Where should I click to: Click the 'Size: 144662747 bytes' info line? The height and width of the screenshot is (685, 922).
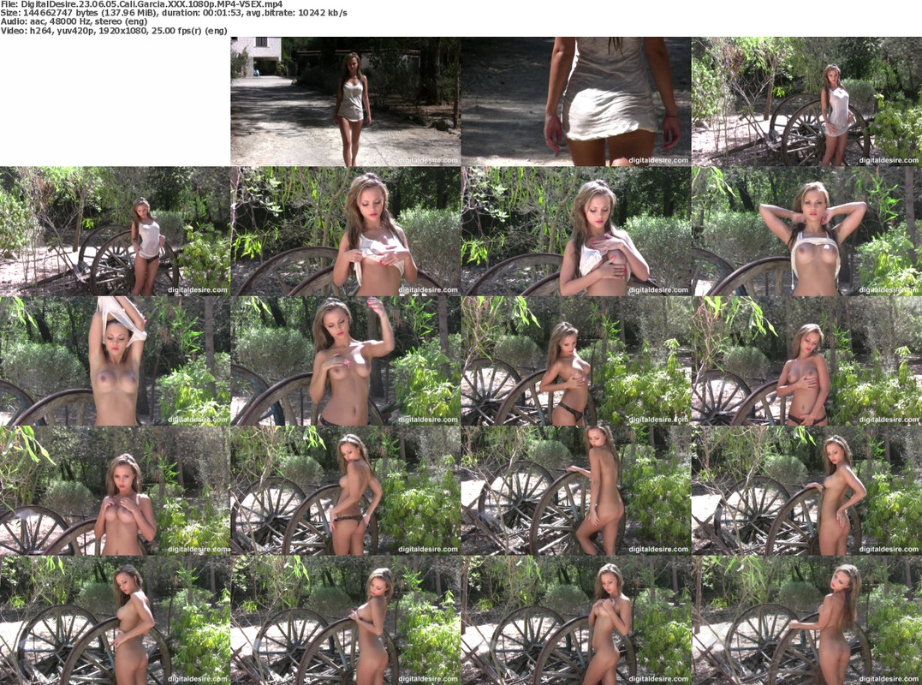tap(174, 12)
